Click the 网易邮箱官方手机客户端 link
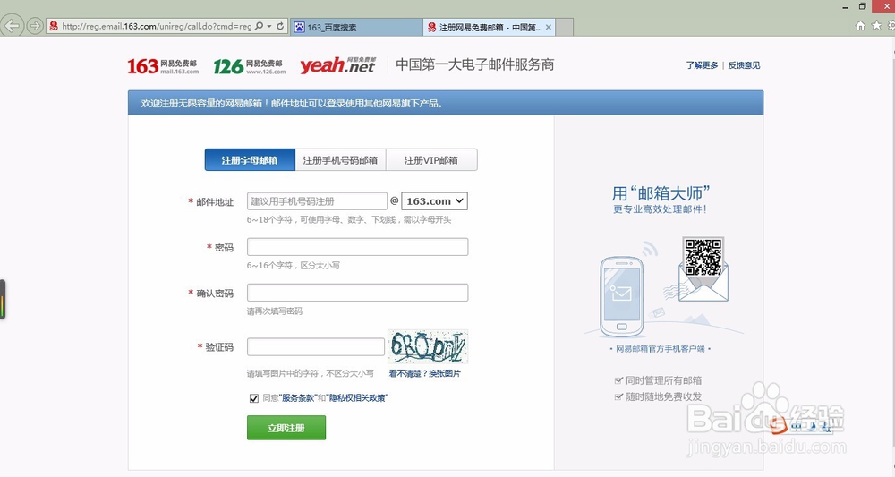This screenshot has height=477, width=895. (660, 349)
